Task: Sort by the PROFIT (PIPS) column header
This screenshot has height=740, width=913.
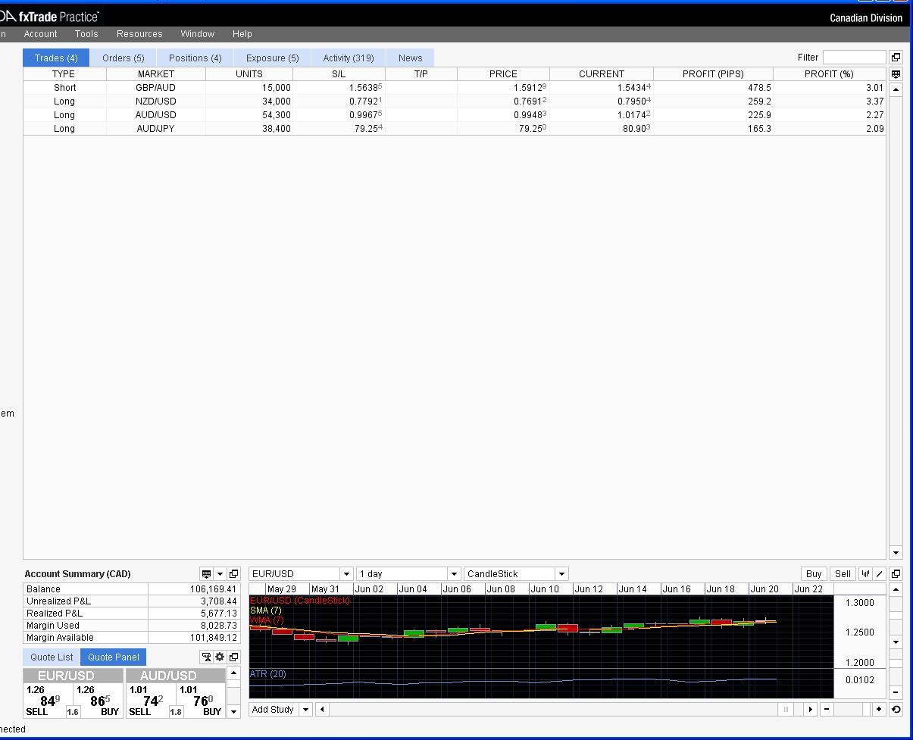Action: pos(713,74)
